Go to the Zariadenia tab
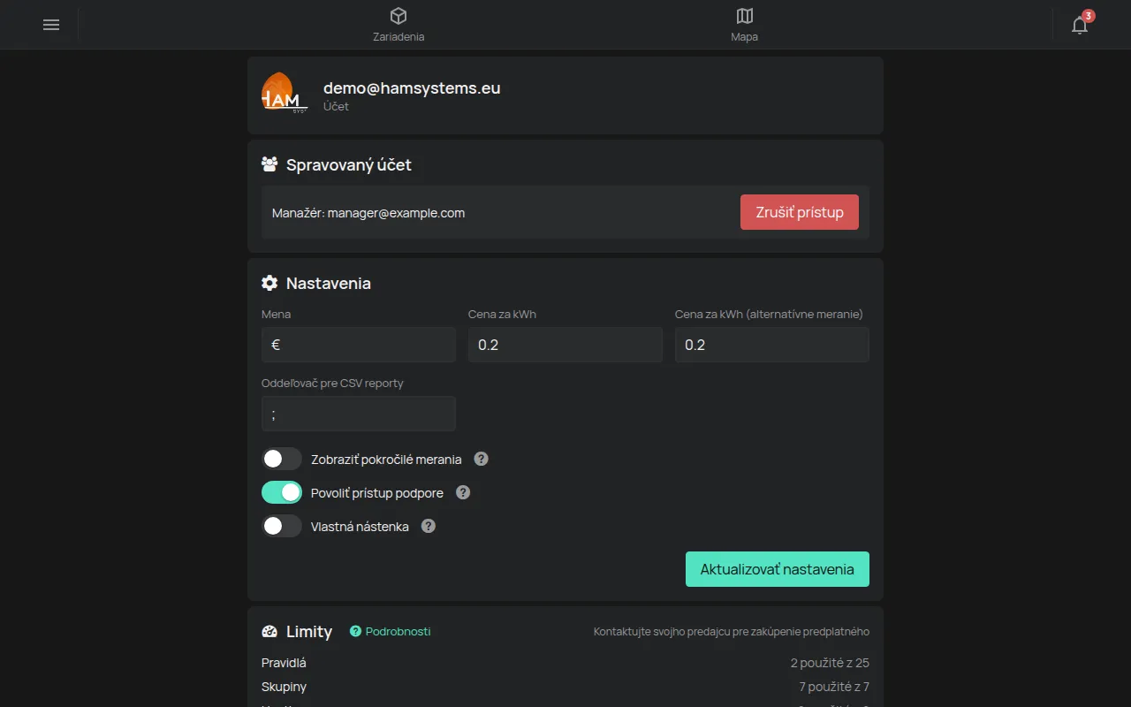 pos(399,25)
